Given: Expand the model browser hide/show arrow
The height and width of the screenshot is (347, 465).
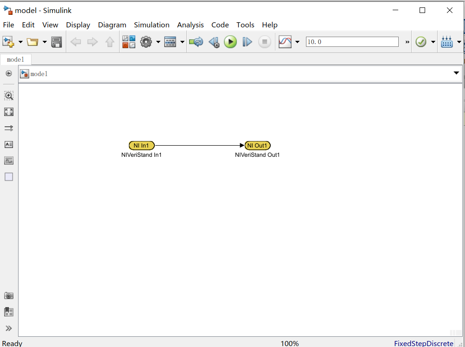Looking at the screenshot, I should coord(8,73).
